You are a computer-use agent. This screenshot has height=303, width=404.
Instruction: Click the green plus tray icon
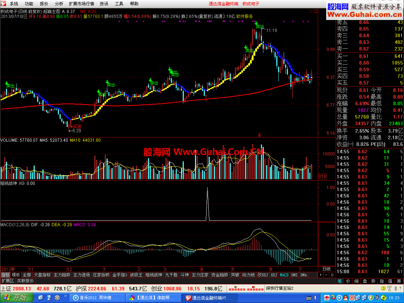[383, 298]
